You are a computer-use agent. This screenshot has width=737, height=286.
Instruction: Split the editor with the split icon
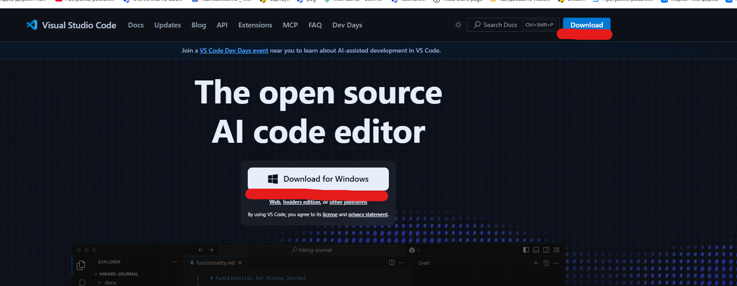392,263
